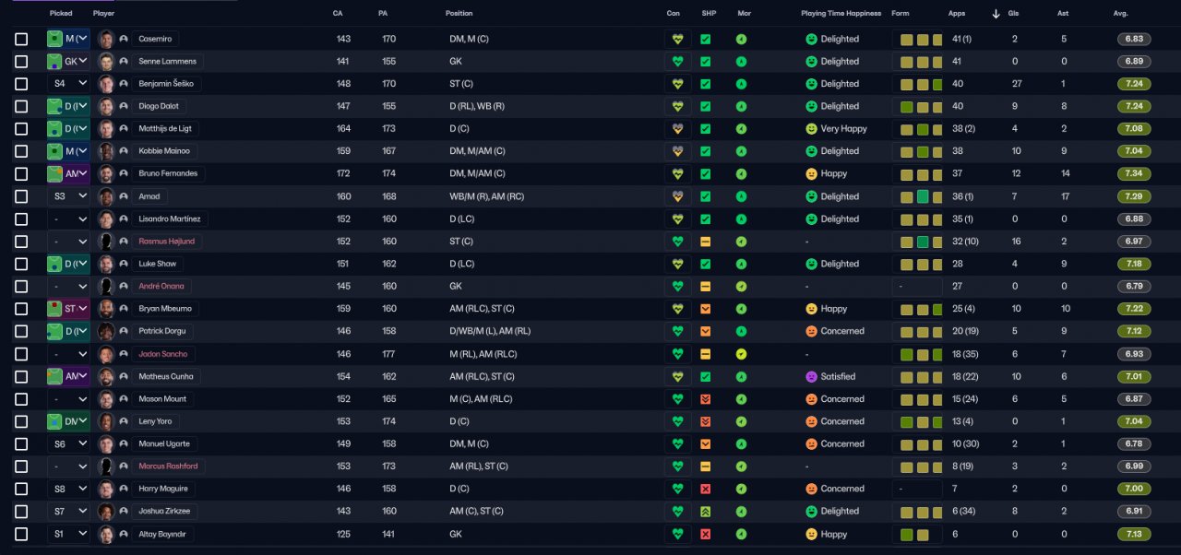Viewport: 1181px width, 555px height.
Task: Click Leny Yoro's pitch position icon
Action: pos(55,421)
